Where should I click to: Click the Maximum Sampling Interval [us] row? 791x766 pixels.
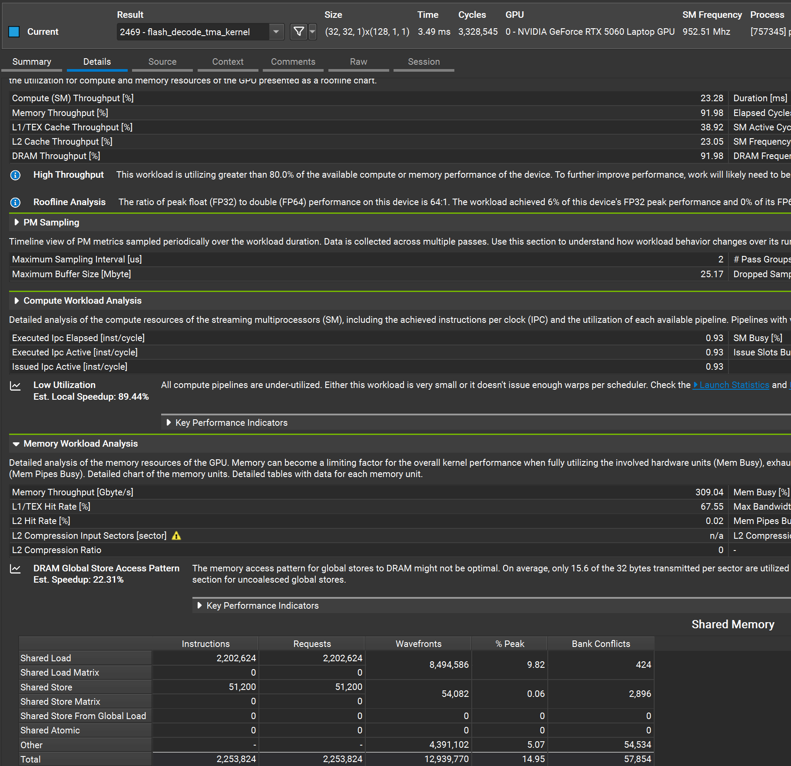pyautogui.click(x=367, y=259)
